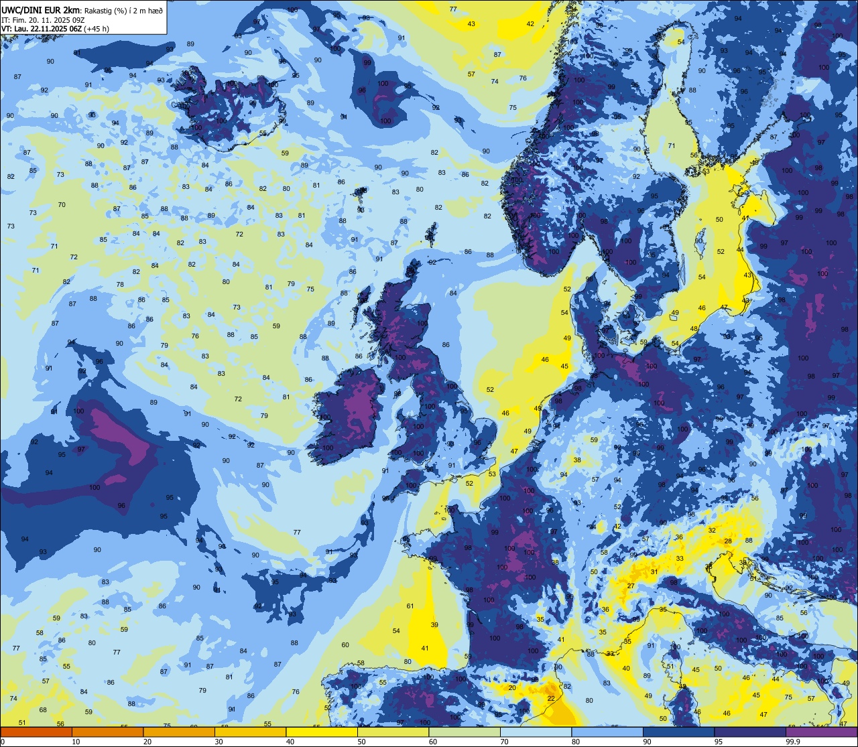
Task: Click the legend tick label '99.9'
Action: pos(792,742)
